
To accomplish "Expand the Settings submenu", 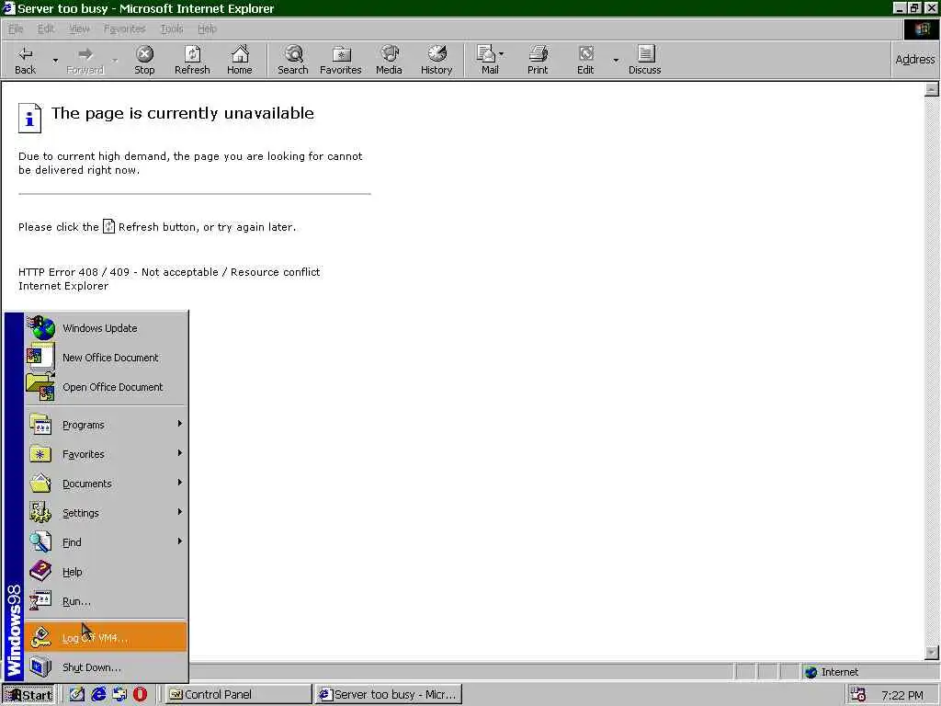I will pyautogui.click(x=107, y=513).
